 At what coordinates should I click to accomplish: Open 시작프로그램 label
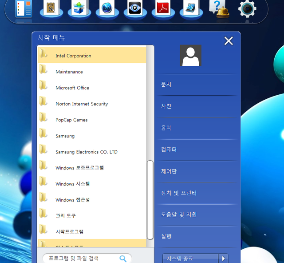coord(69,231)
